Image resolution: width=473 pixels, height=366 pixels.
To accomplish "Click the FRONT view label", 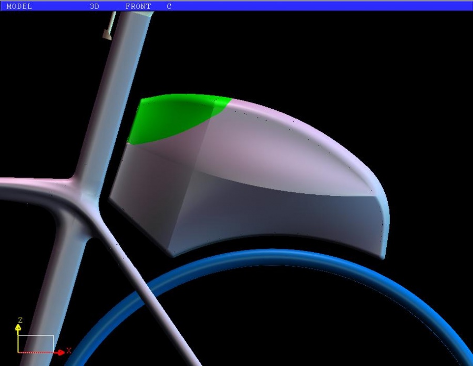I will pos(138,6).
